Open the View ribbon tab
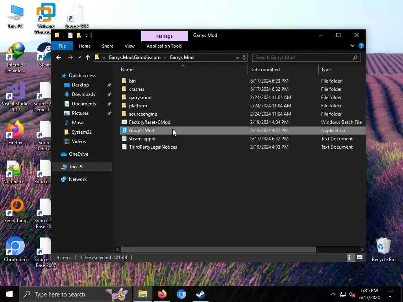This screenshot has height=302, width=403. [129, 46]
